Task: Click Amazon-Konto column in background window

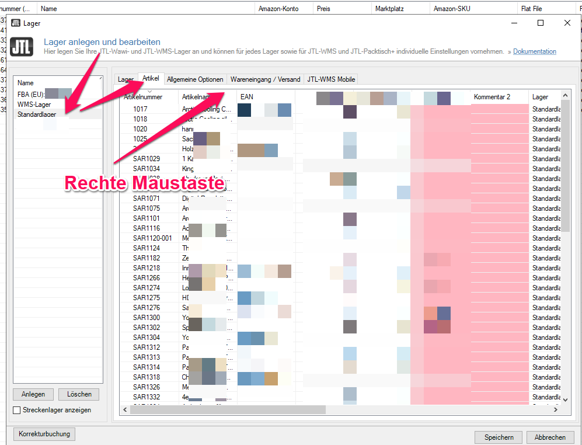Action: pos(284,9)
